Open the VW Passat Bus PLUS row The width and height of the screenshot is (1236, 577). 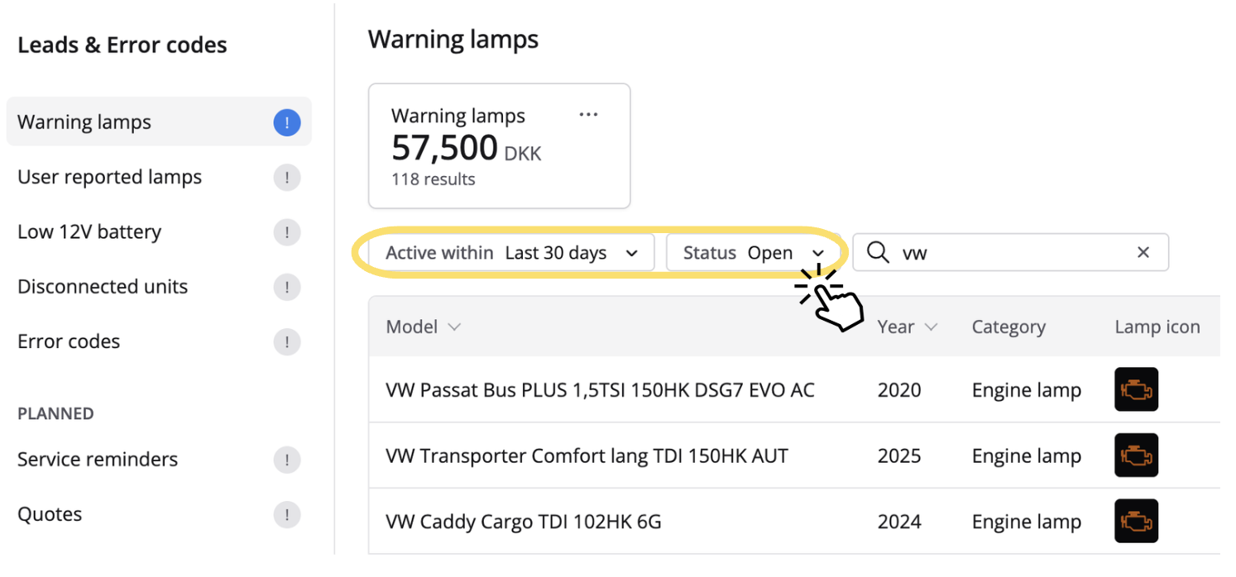coord(600,390)
